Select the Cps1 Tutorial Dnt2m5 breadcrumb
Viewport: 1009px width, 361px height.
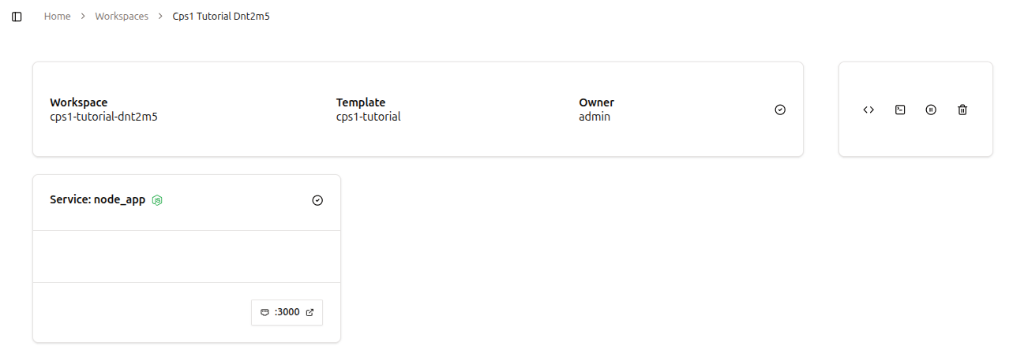pos(221,17)
